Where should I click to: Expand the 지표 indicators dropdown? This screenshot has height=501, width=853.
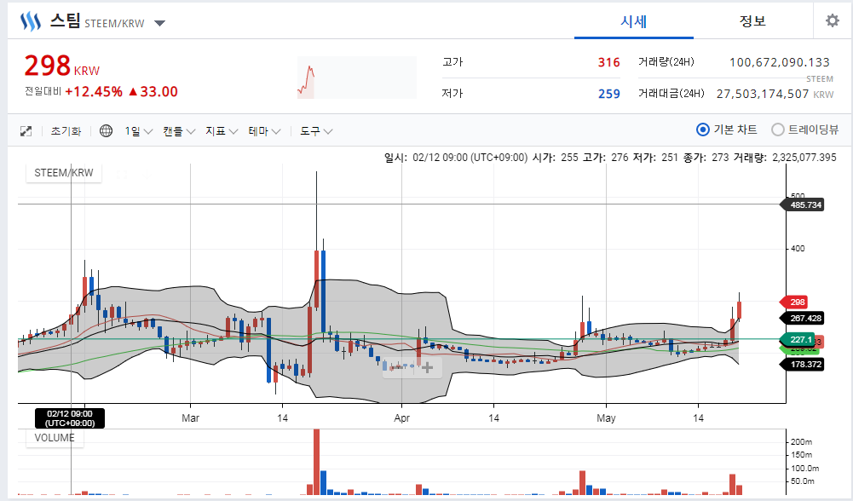click(x=221, y=131)
